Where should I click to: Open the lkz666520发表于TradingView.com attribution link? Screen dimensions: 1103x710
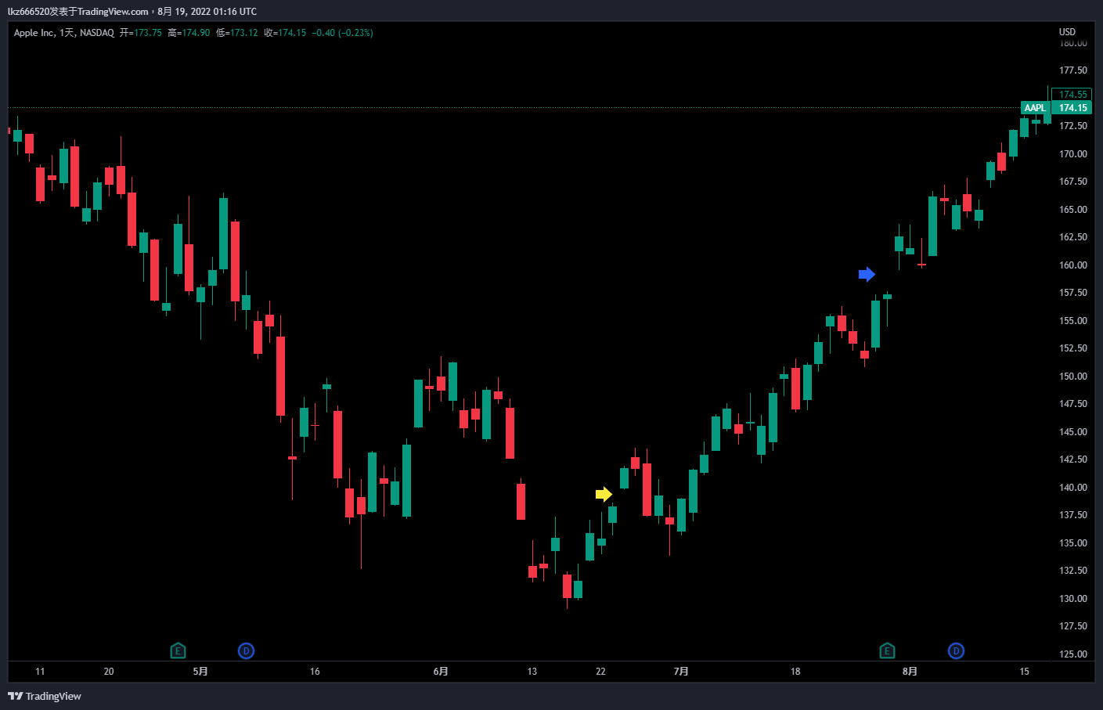pos(77,12)
